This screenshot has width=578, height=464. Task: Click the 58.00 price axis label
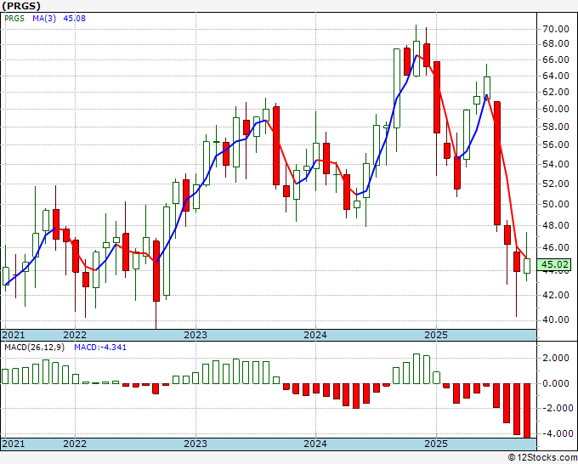pyautogui.click(x=556, y=127)
